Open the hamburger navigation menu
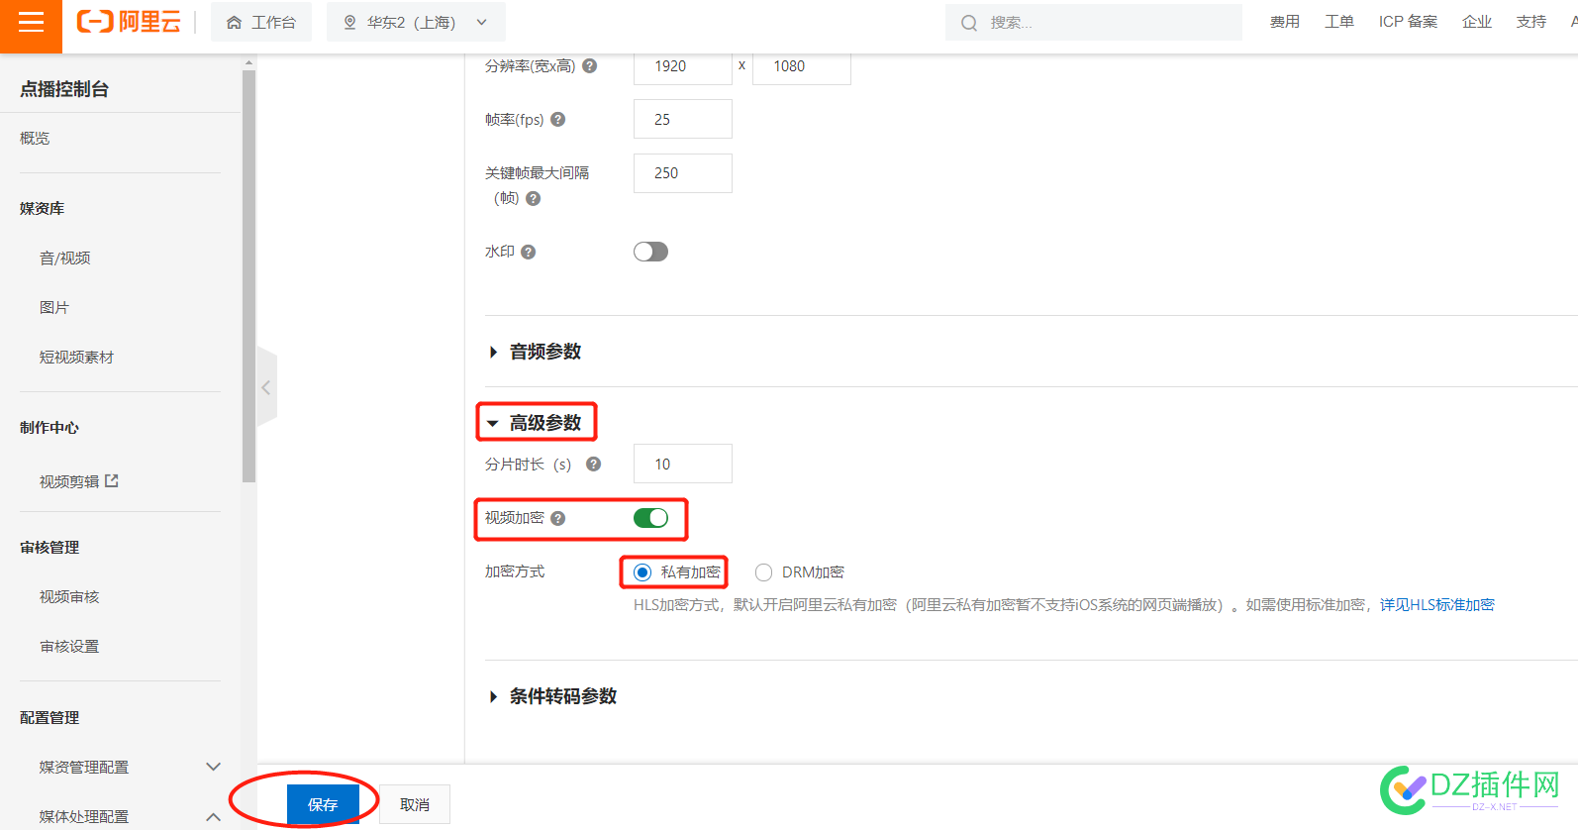This screenshot has height=830, width=1578. point(31,22)
